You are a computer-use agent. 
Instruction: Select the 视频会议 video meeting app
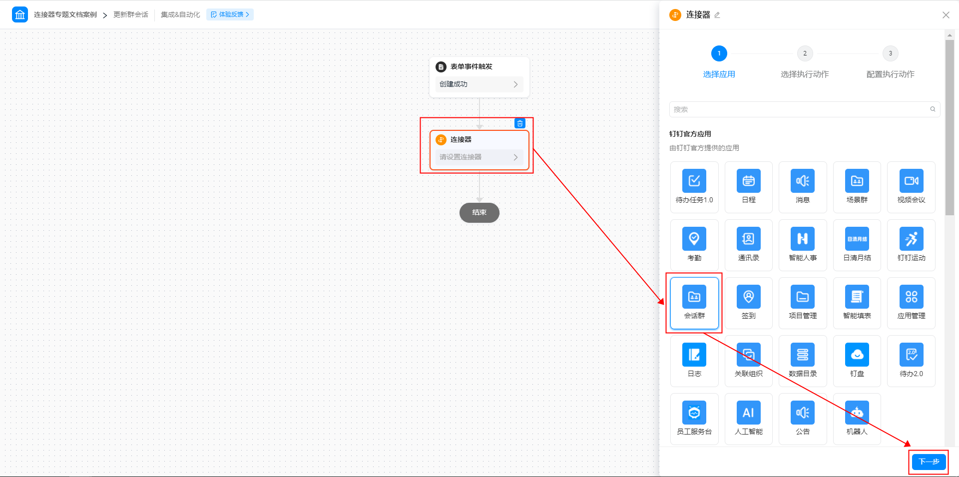coord(911,187)
